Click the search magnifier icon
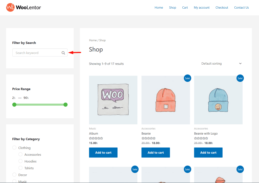The width and height of the screenshot is (259, 183). pyautogui.click(x=63, y=53)
